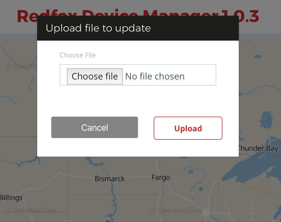Click the Thunder Bay label on map
Screen dimensions: 281x222
pos(258,148)
